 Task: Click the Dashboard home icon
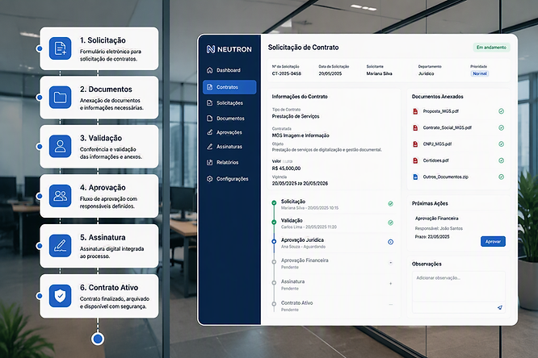(x=210, y=70)
